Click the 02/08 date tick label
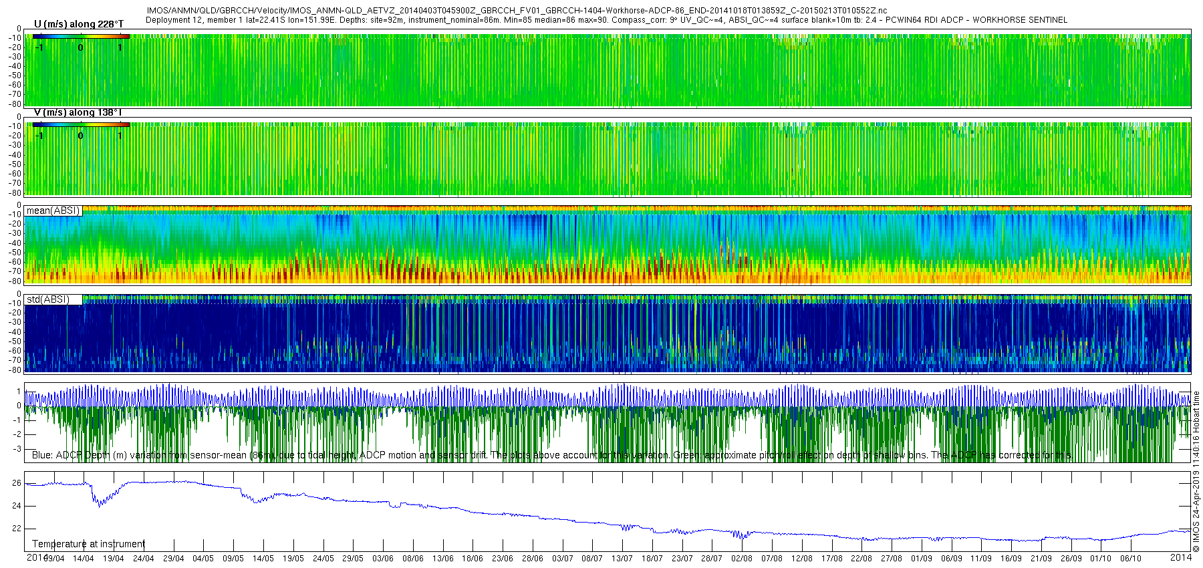Screen dimensions: 1203x568 pos(742,559)
